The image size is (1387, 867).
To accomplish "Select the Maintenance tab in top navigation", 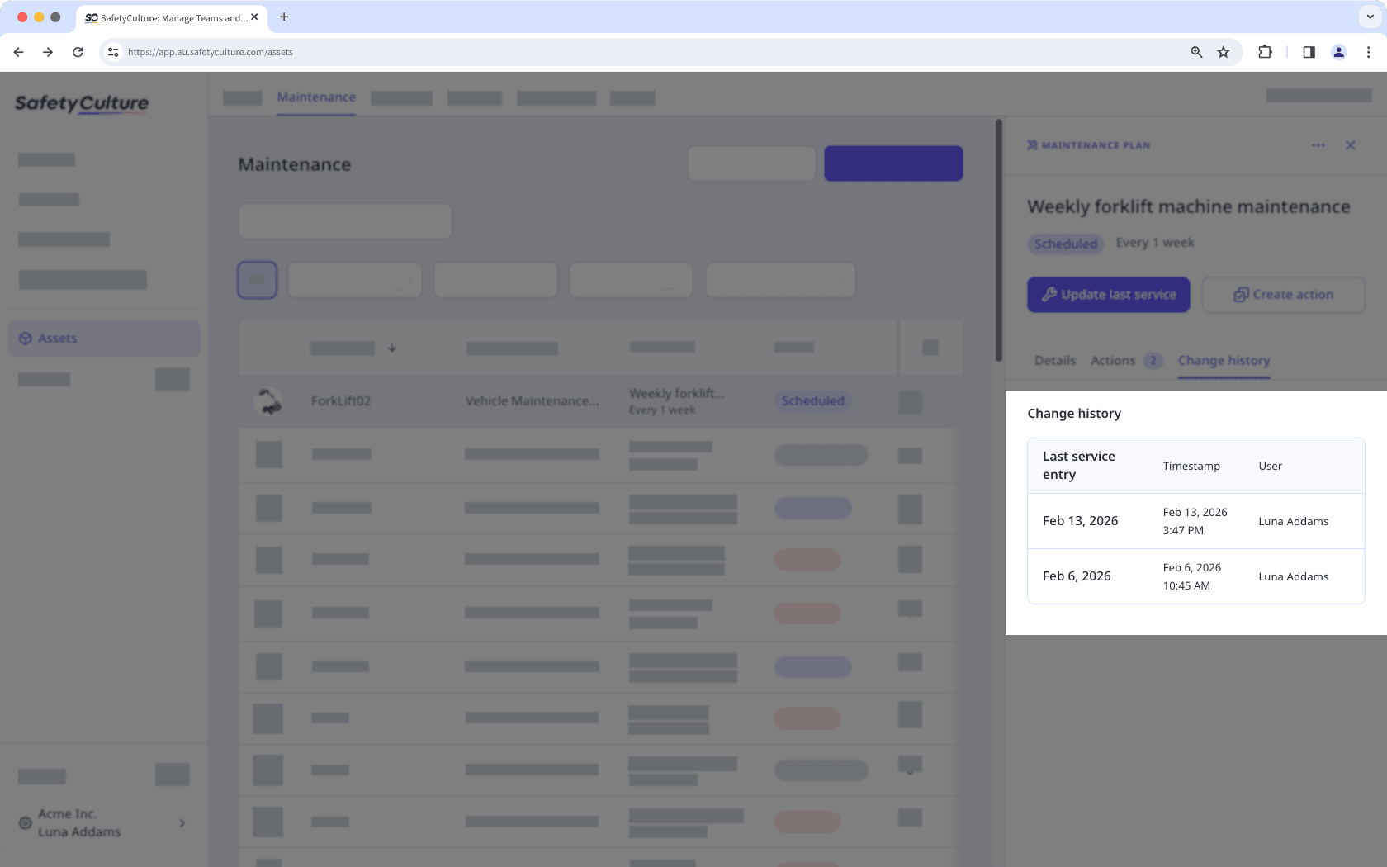I will [316, 97].
